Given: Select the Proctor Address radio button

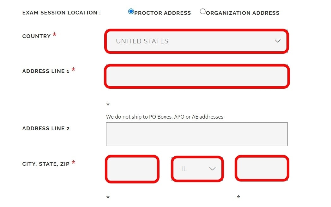Looking at the screenshot, I should 131,12.
